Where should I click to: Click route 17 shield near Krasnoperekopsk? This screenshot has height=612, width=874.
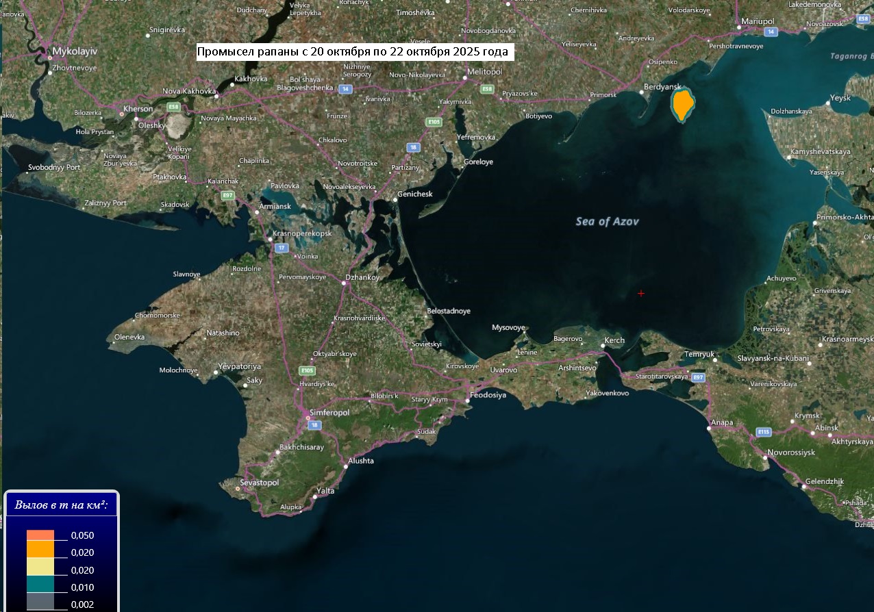point(281,247)
